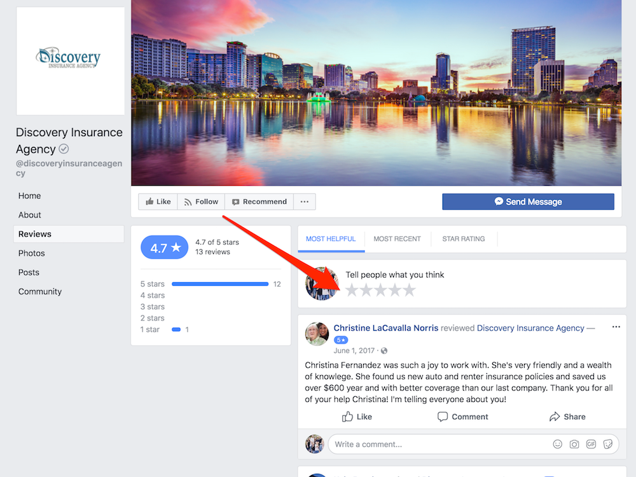Click the @discoveryinsuranceagency username
The image size is (636, 477).
click(x=69, y=168)
